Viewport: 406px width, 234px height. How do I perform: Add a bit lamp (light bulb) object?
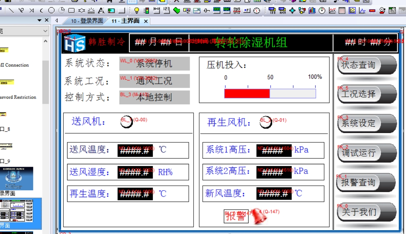click(x=136, y=10)
